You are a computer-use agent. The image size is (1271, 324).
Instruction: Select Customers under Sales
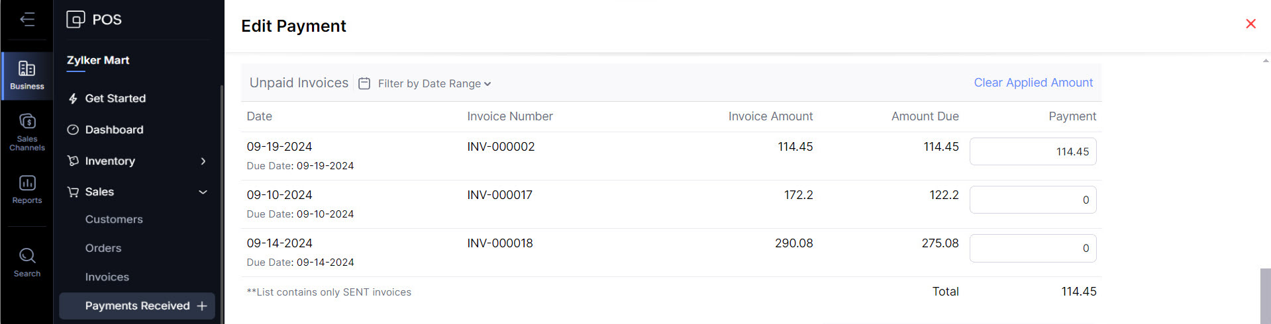click(x=114, y=220)
